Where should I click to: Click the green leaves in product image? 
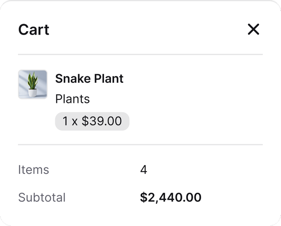(x=32, y=81)
